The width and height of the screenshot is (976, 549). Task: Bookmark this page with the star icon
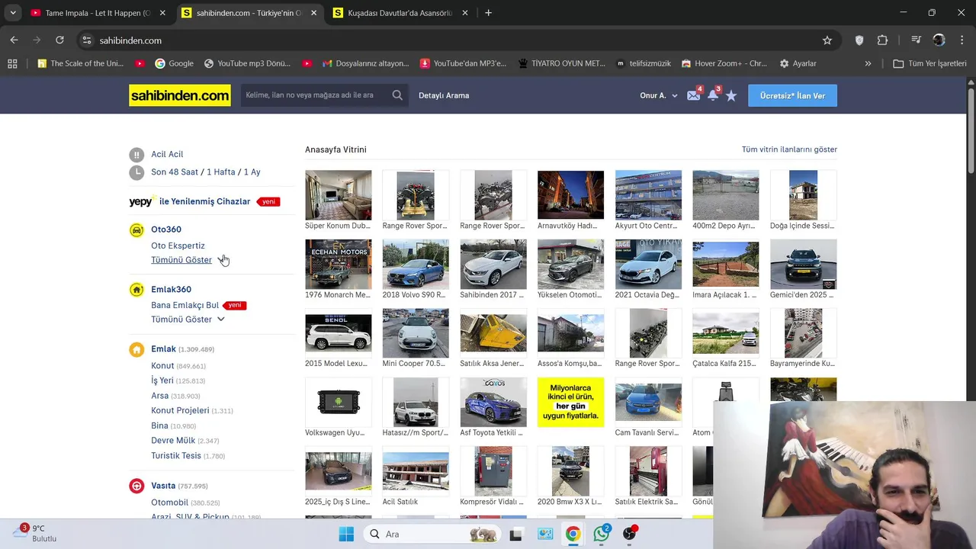click(827, 40)
